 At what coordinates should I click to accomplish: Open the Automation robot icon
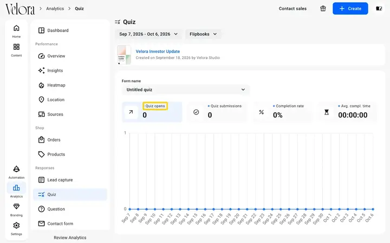(x=16, y=169)
